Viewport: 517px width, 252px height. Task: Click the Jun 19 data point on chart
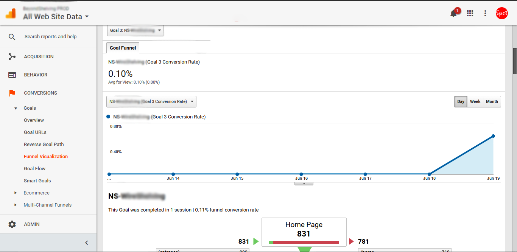[x=493, y=136]
